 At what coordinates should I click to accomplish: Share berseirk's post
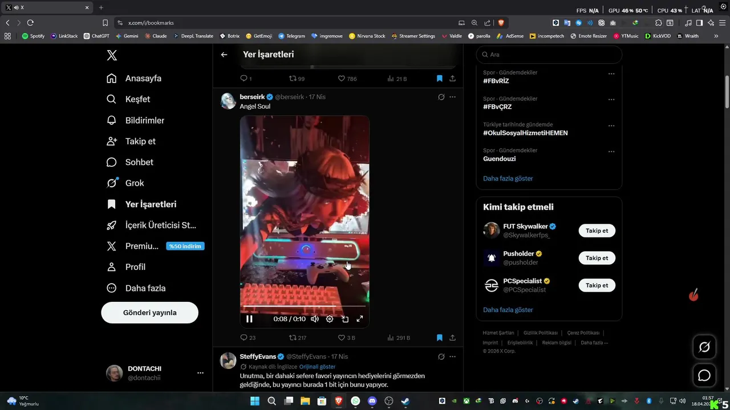pyautogui.click(x=452, y=338)
